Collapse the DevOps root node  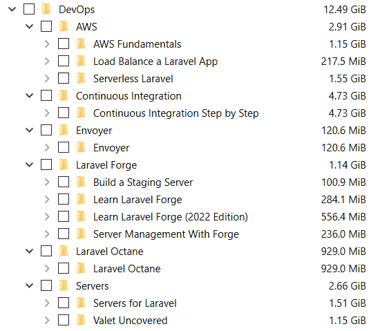pyautogui.click(x=12, y=10)
